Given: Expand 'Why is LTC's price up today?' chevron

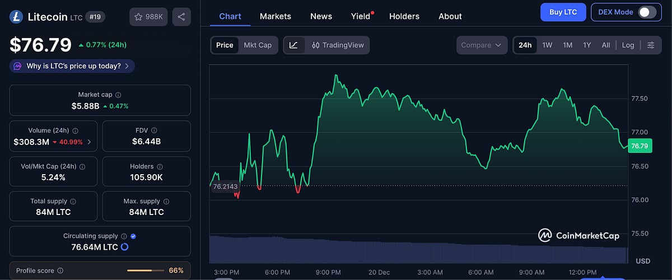Looking at the screenshot, I should pos(127,66).
